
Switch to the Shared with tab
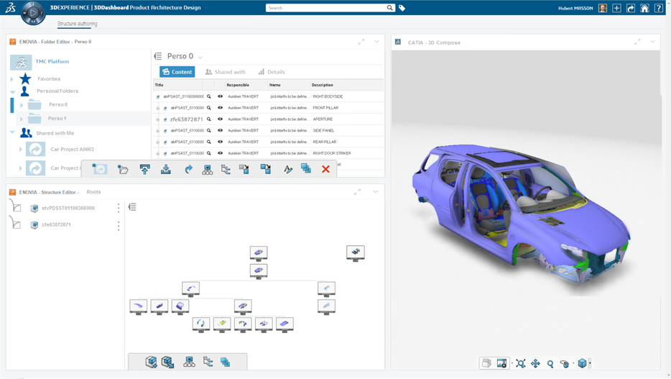(225, 72)
